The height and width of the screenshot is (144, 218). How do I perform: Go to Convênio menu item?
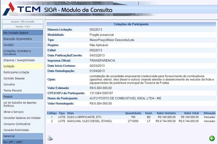click(x=9, y=84)
